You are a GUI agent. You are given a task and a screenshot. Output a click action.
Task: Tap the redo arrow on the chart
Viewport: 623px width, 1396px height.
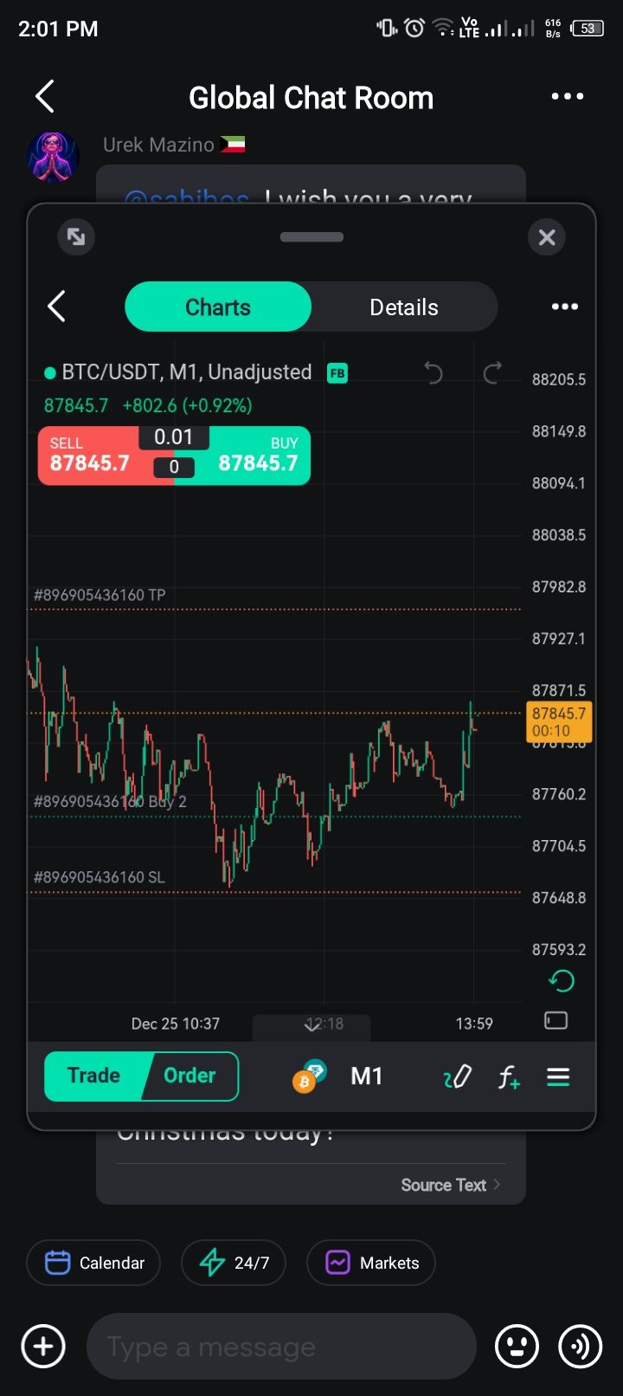(492, 372)
